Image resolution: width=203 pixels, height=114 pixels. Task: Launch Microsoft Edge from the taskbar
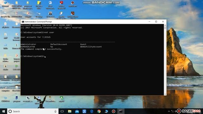(92, 111)
